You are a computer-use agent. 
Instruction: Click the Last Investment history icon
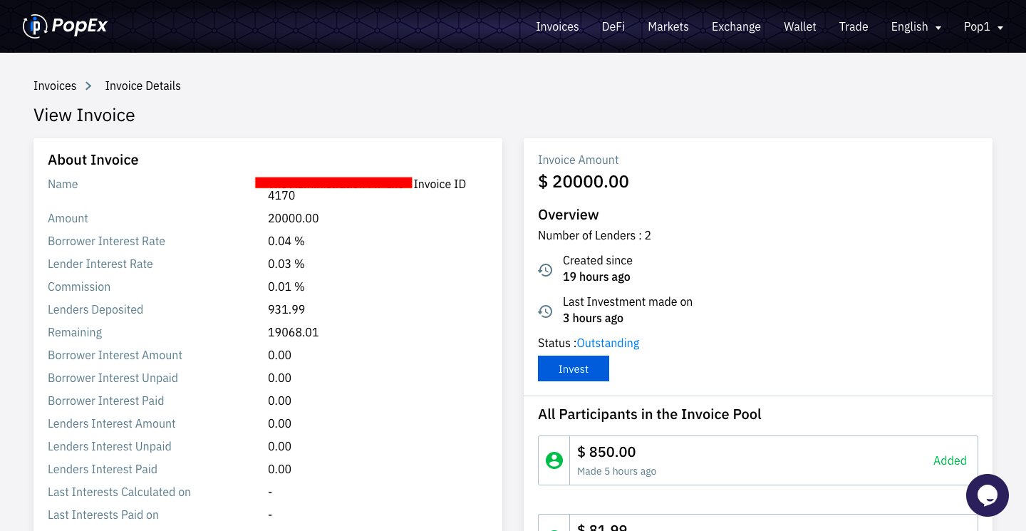pos(545,311)
